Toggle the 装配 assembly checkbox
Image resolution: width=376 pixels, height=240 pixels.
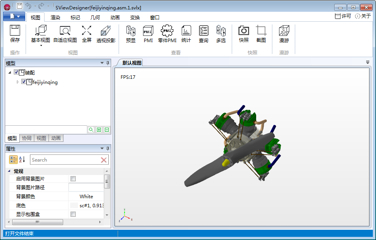coord(16,72)
